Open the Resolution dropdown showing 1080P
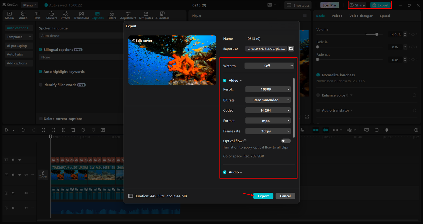This screenshot has height=224, width=423. [x=268, y=89]
